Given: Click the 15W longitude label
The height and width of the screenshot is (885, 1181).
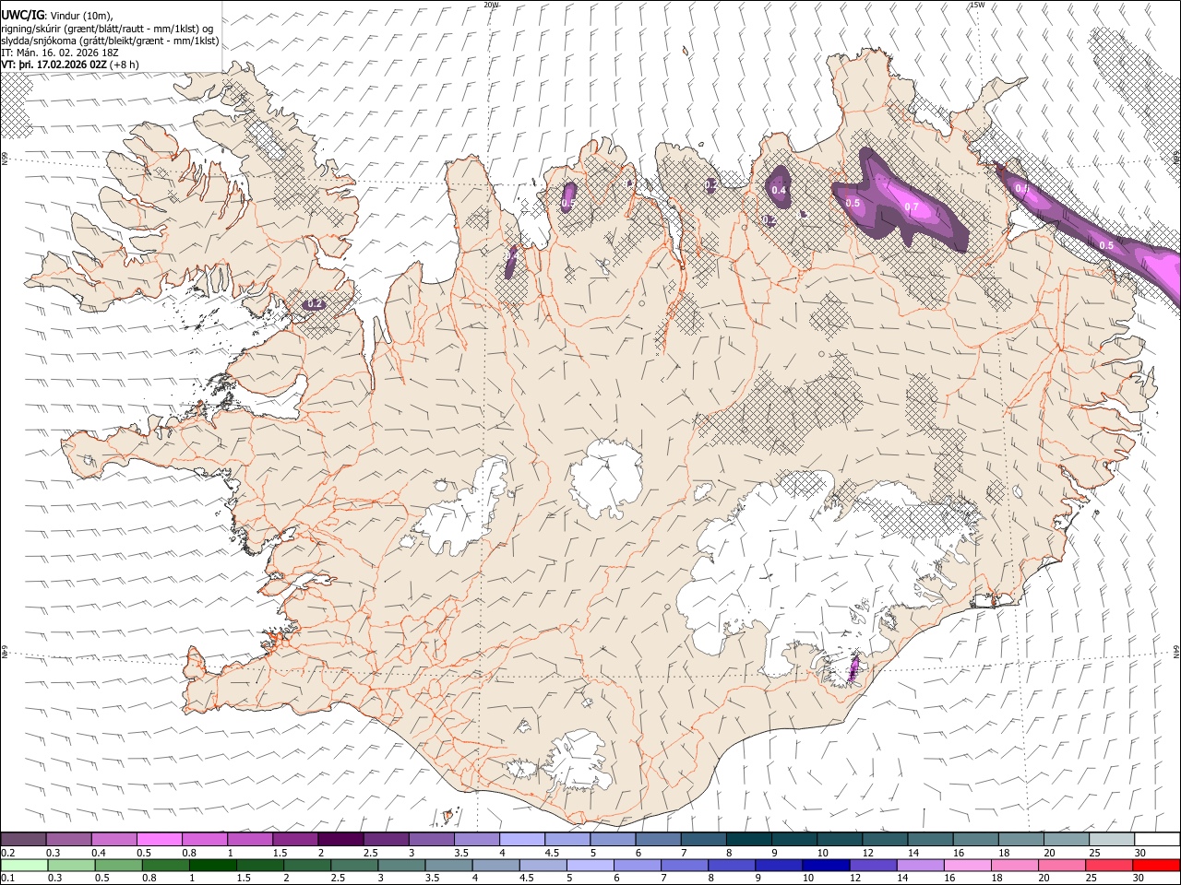Looking at the screenshot, I should coord(977,5).
